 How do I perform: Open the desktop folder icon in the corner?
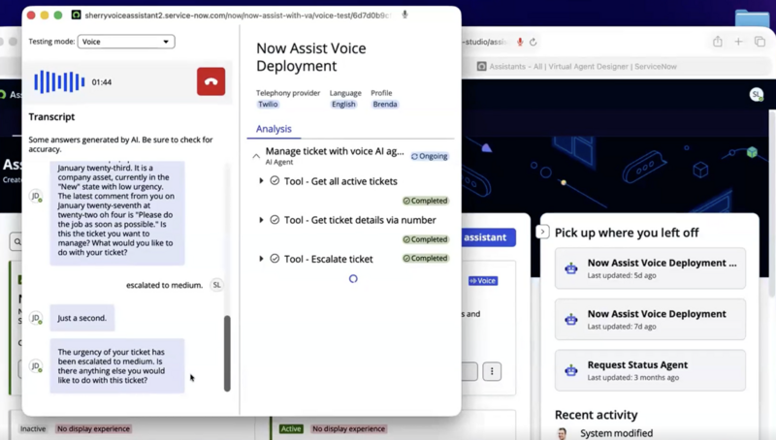tap(753, 17)
